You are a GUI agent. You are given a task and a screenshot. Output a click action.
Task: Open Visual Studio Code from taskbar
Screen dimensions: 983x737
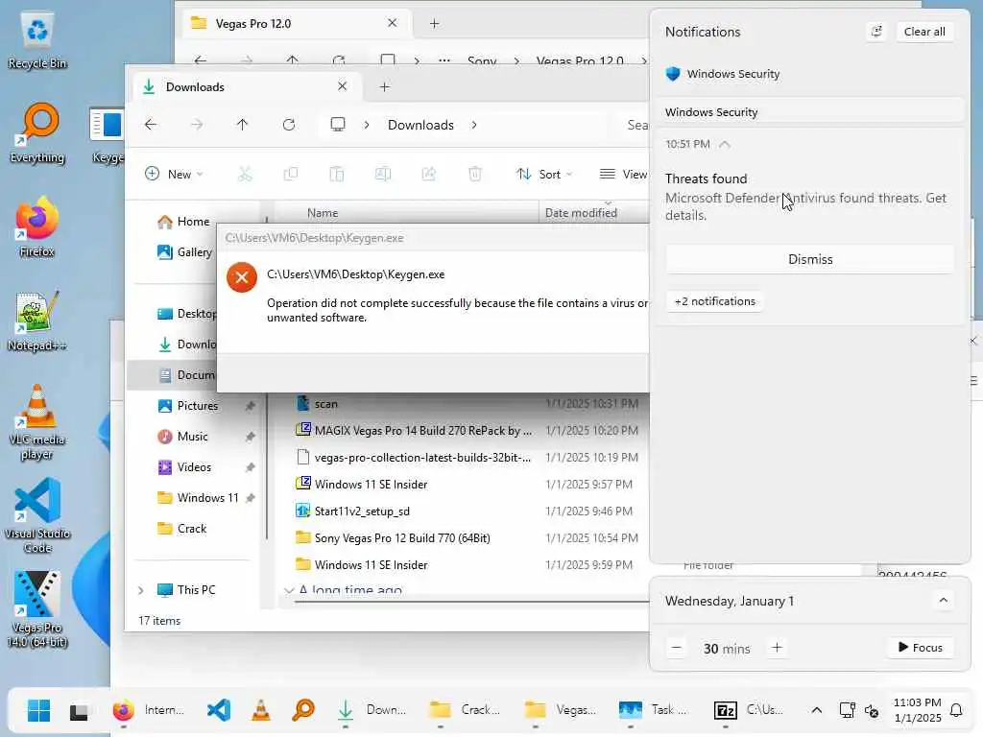218,710
